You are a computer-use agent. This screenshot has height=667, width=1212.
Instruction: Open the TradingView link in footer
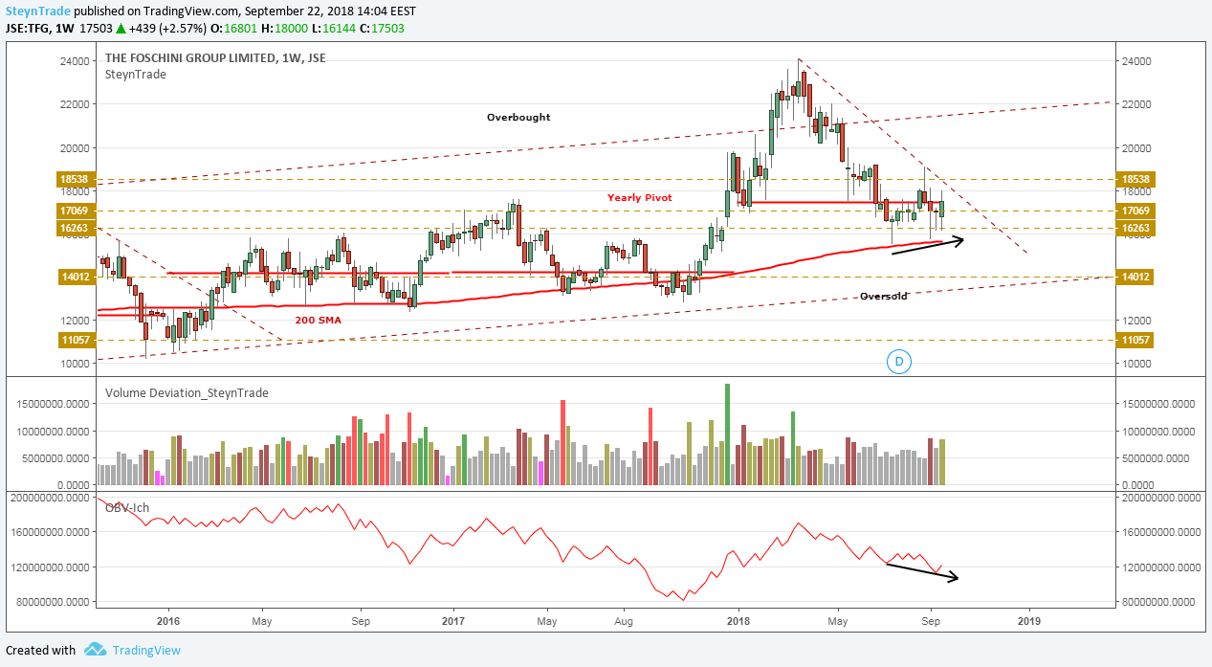point(146,650)
